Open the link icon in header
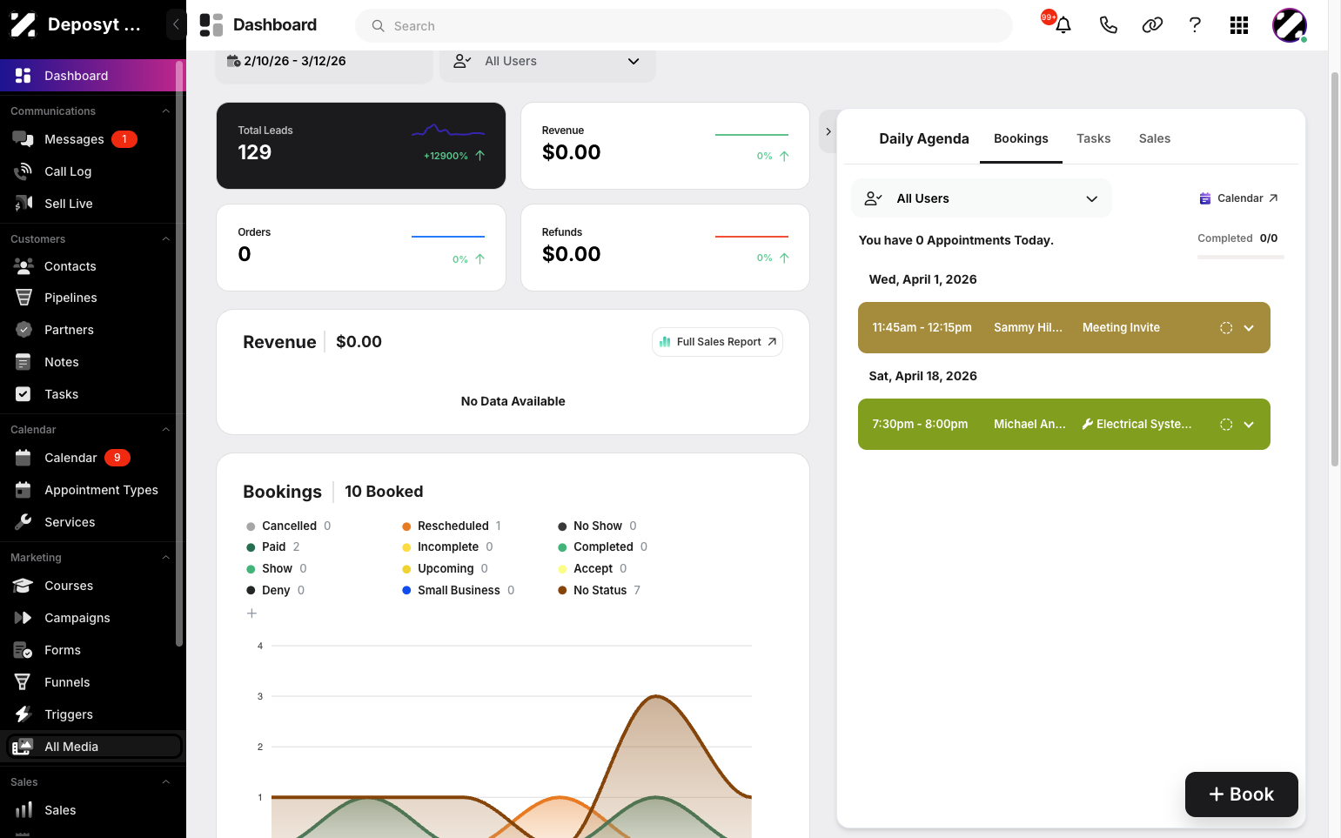Screen dimensions: 1341x838 click(1152, 25)
